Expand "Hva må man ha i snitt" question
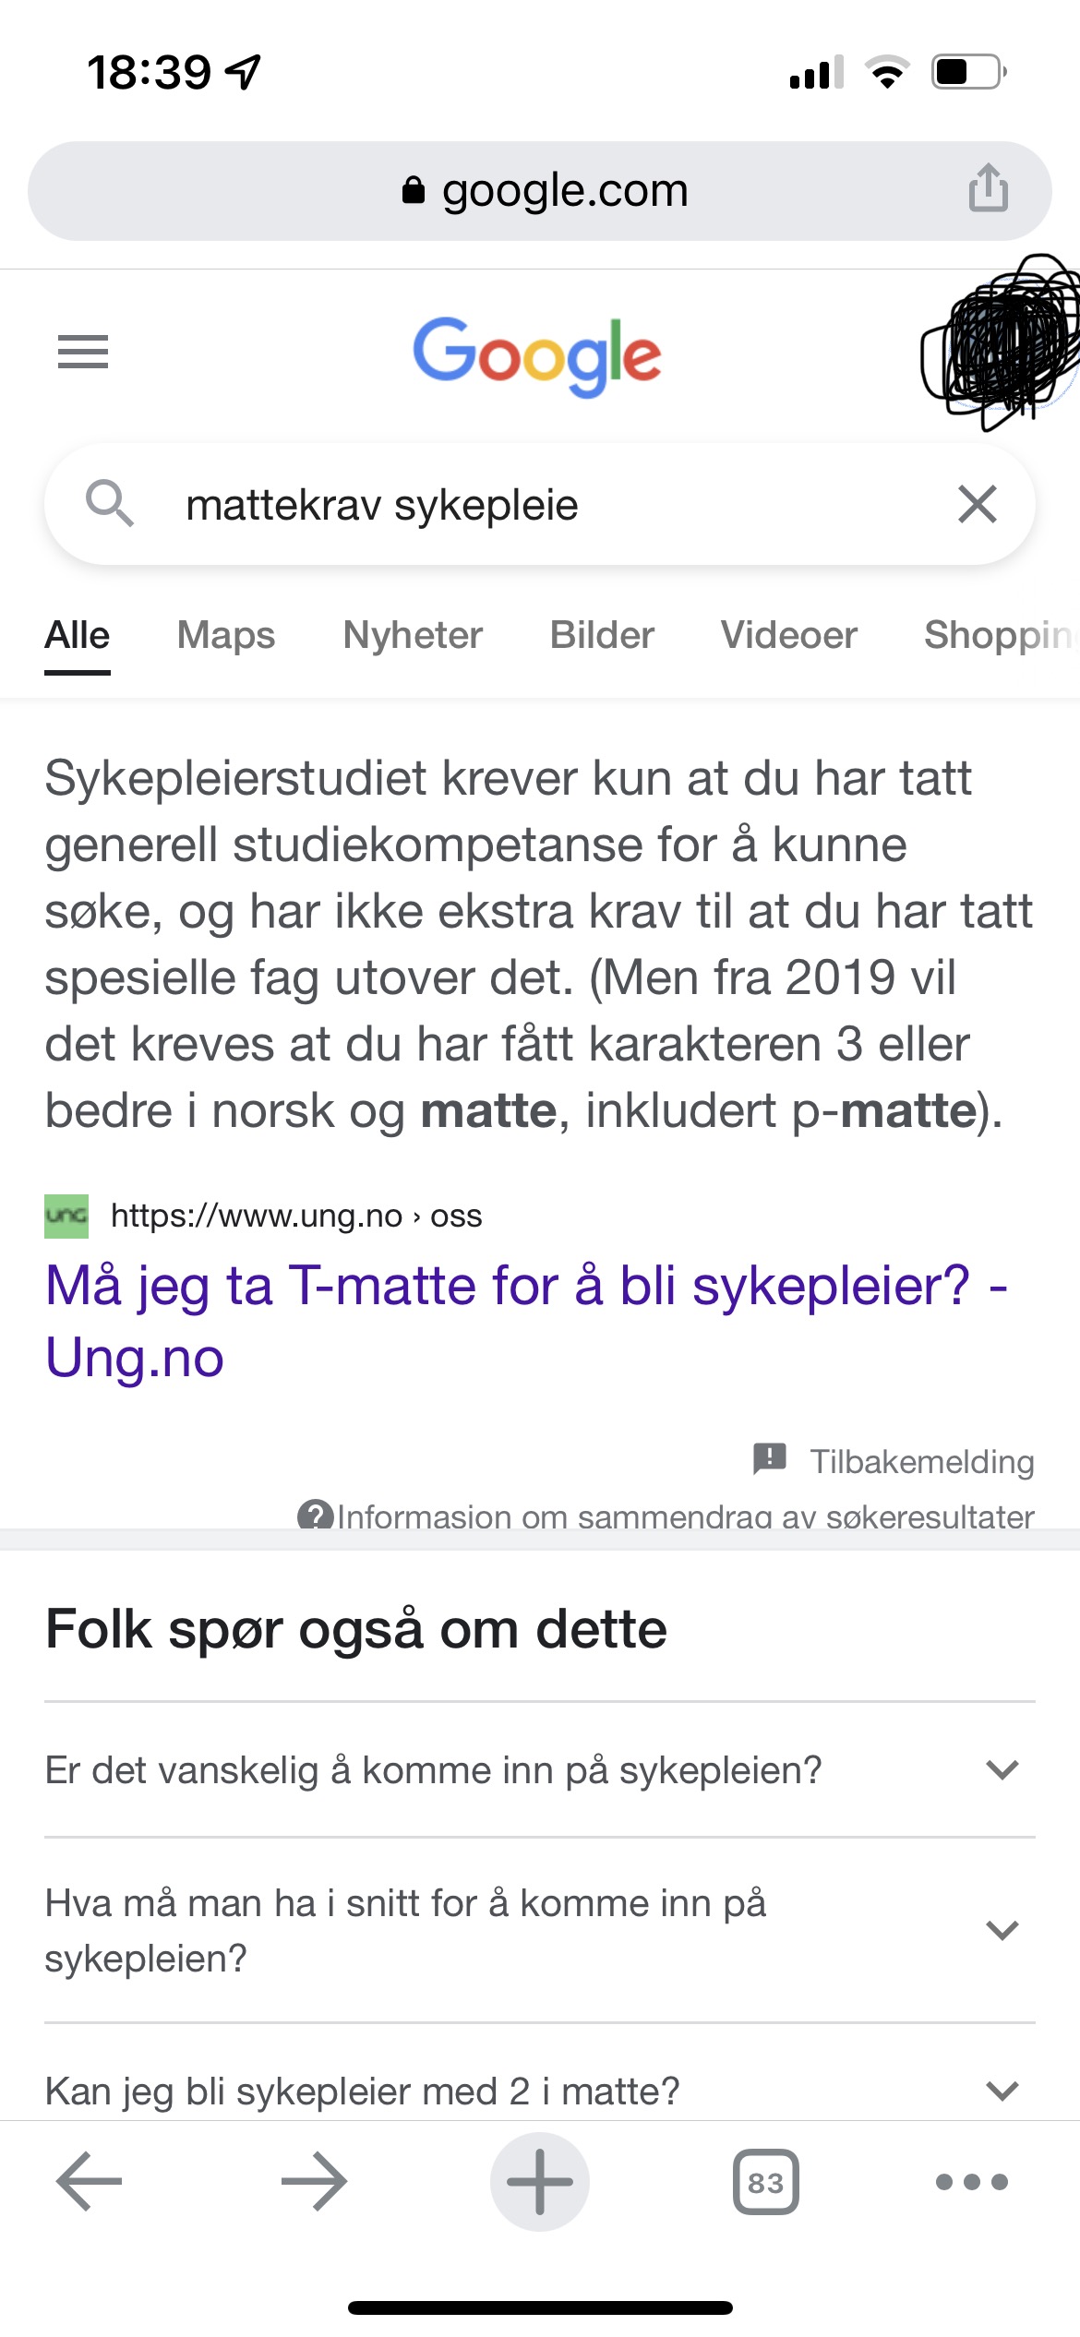The width and height of the screenshot is (1080, 2337). [1002, 1930]
